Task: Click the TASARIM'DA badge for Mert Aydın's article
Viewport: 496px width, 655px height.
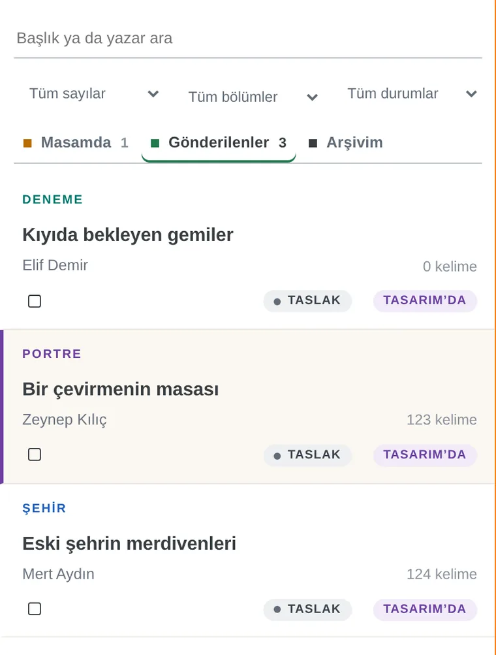Action: (425, 609)
